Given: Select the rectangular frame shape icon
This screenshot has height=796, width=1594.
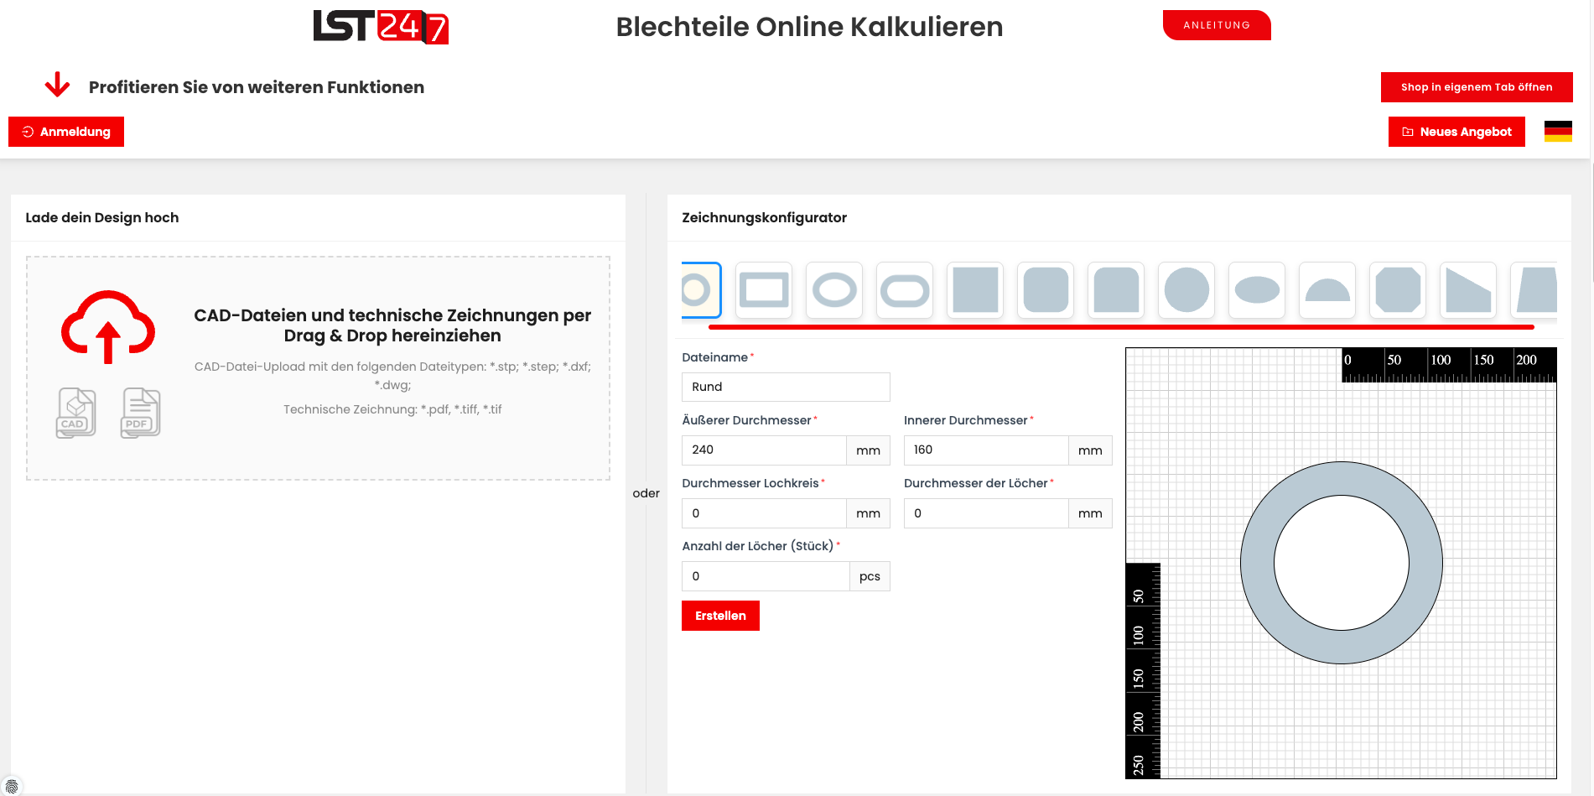Looking at the screenshot, I should point(764,290).
